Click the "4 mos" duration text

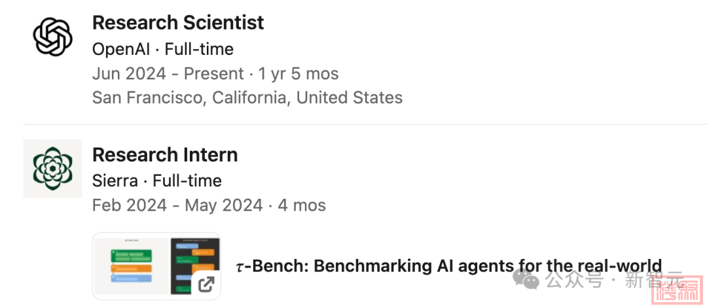(302, 205)
